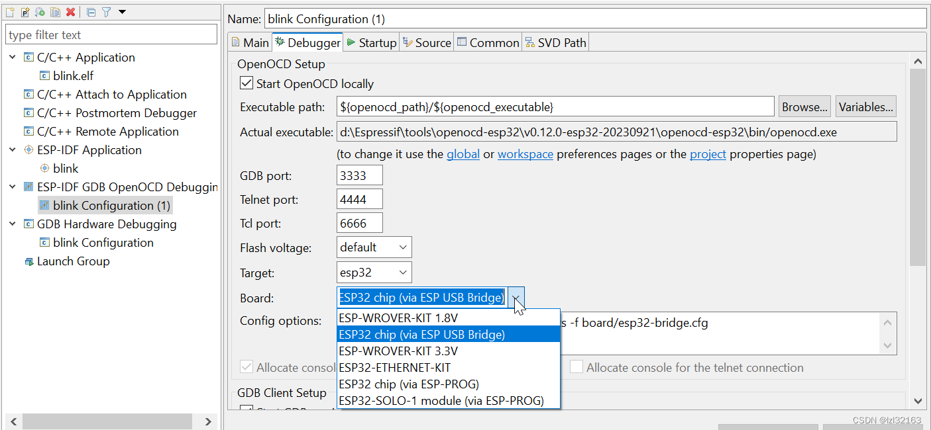Create a new launch configuration
The height and width of the screenshot is (430, 931).
pos(10,11)
